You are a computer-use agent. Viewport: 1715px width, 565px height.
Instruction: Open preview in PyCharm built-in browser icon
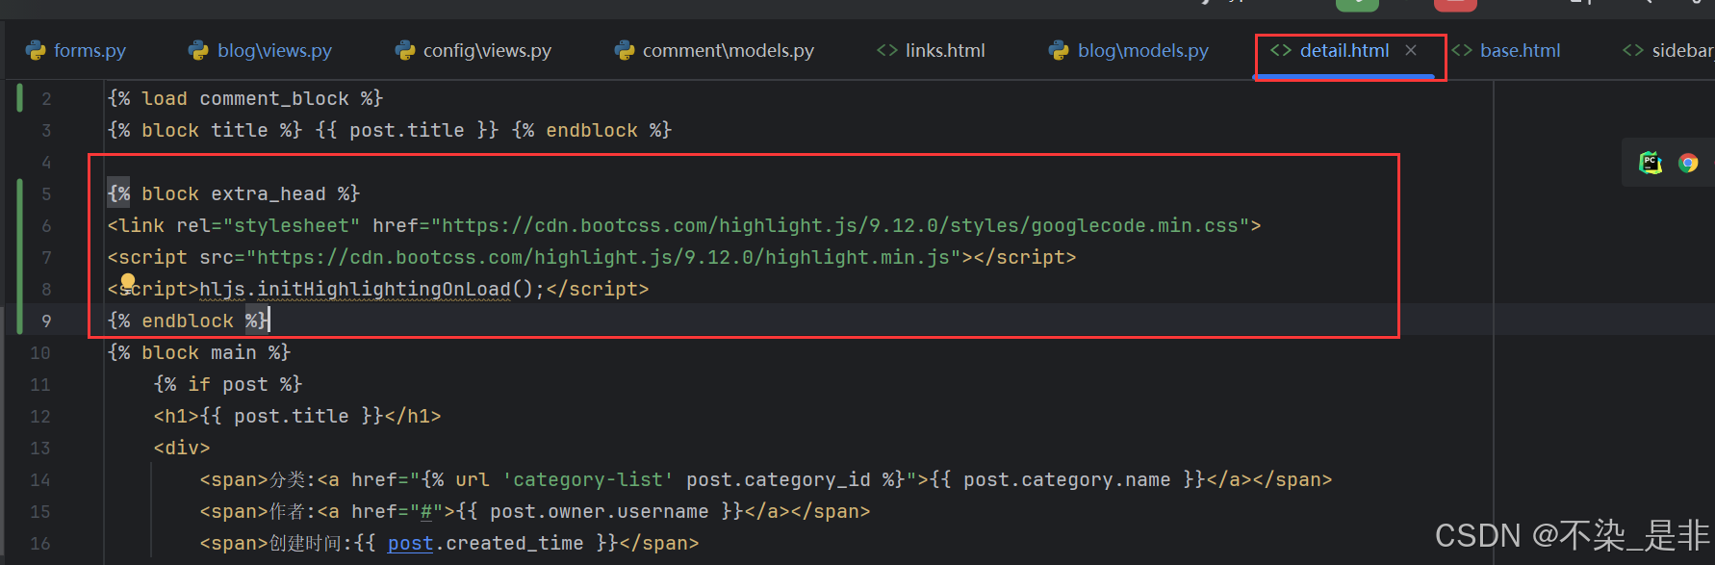point(1651,163)
